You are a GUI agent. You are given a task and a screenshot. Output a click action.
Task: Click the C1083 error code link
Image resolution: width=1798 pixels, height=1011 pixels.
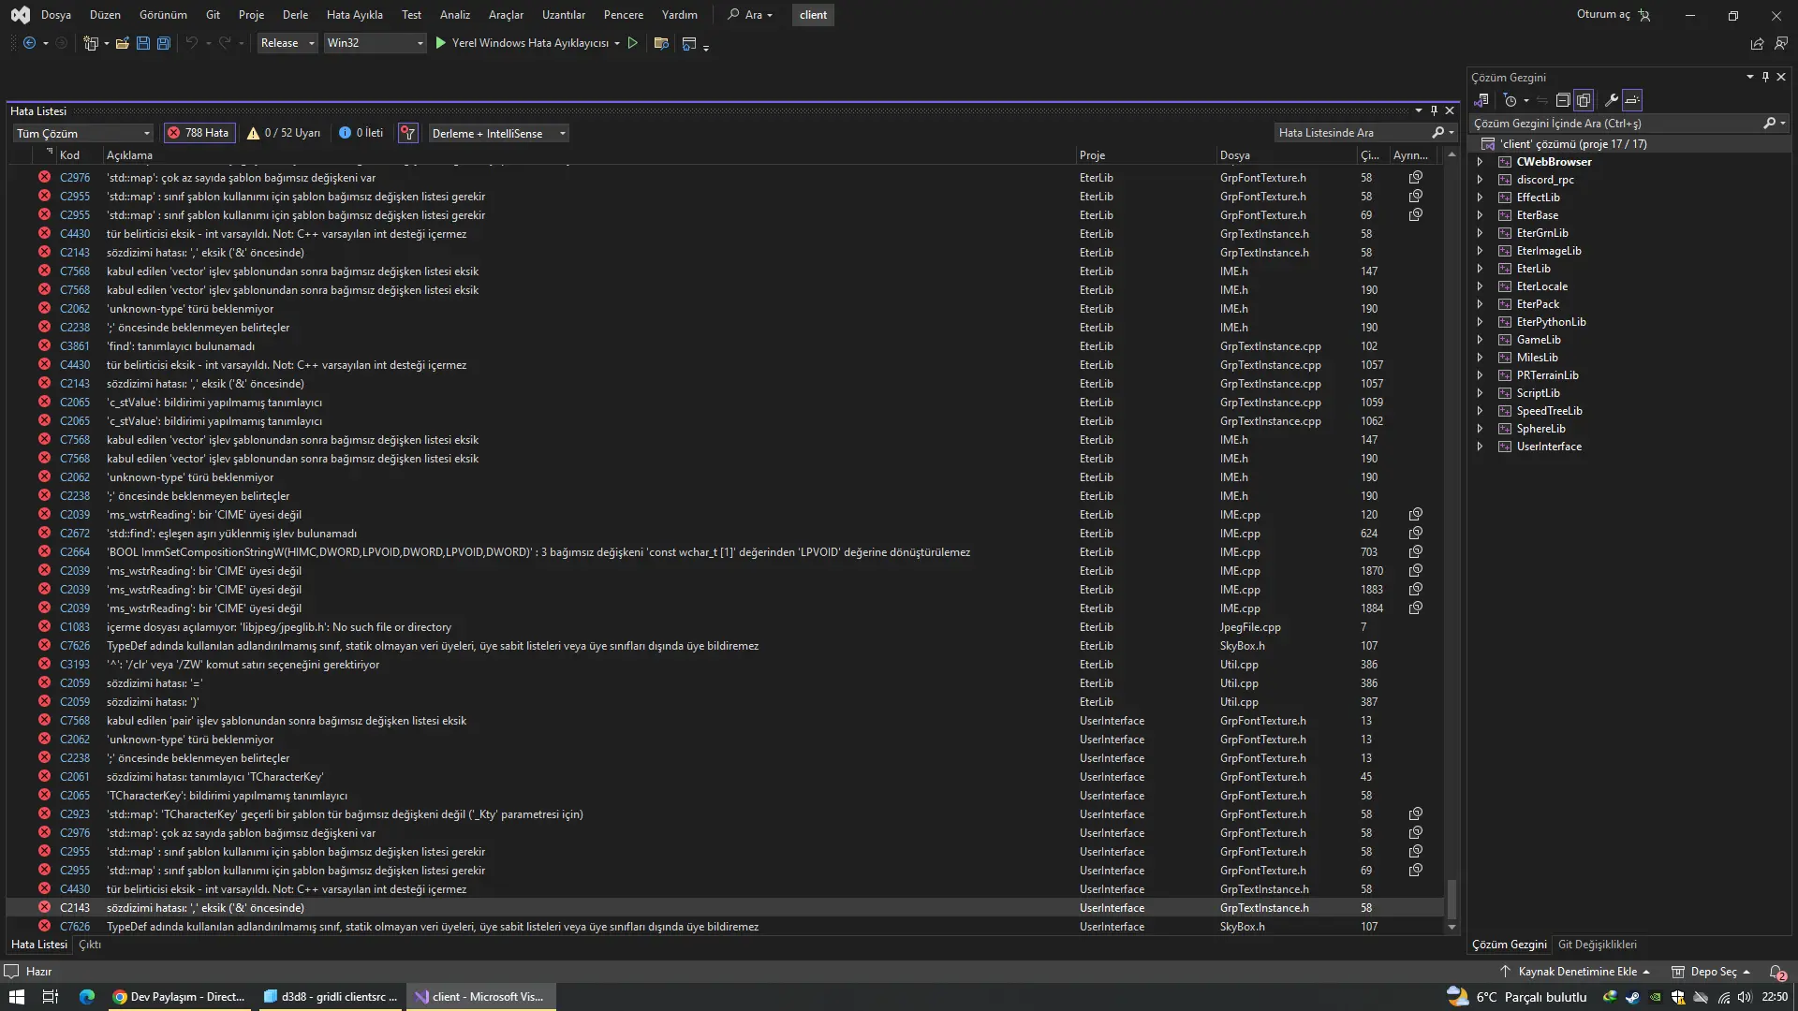coord(75,627)
